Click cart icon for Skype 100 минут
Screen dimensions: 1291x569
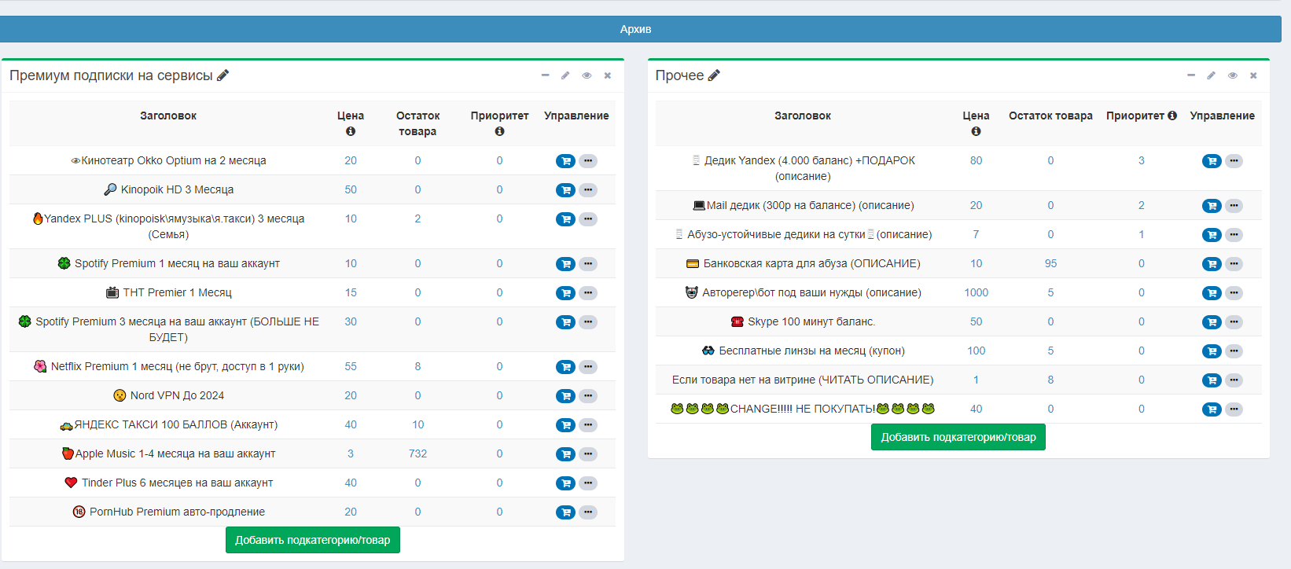point(1212,322)
